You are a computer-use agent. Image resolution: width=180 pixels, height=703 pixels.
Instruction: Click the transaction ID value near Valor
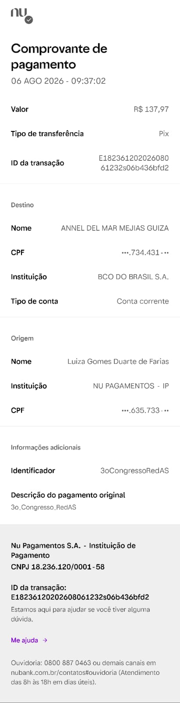134,163
